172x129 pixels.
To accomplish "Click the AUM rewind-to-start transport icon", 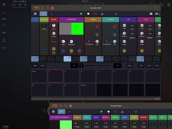I will [x=14, y=5].
